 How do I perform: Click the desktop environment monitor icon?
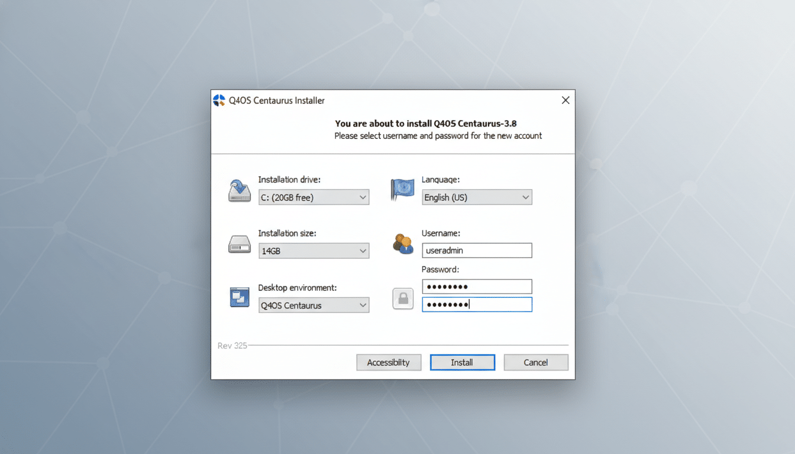(239, 299)
